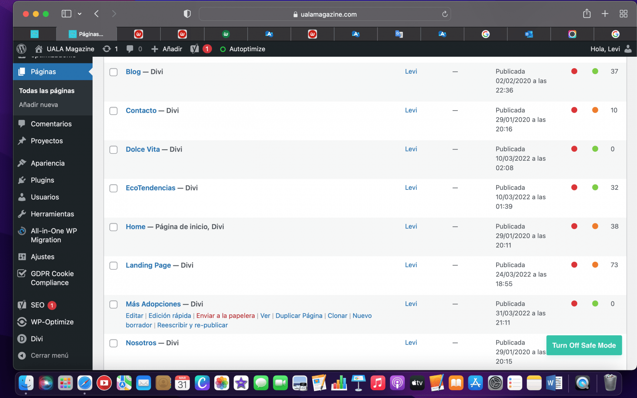This screenshot has width=637, height=398.
Task: Check the Más Adopciones page checkbox
Action: 114,304
